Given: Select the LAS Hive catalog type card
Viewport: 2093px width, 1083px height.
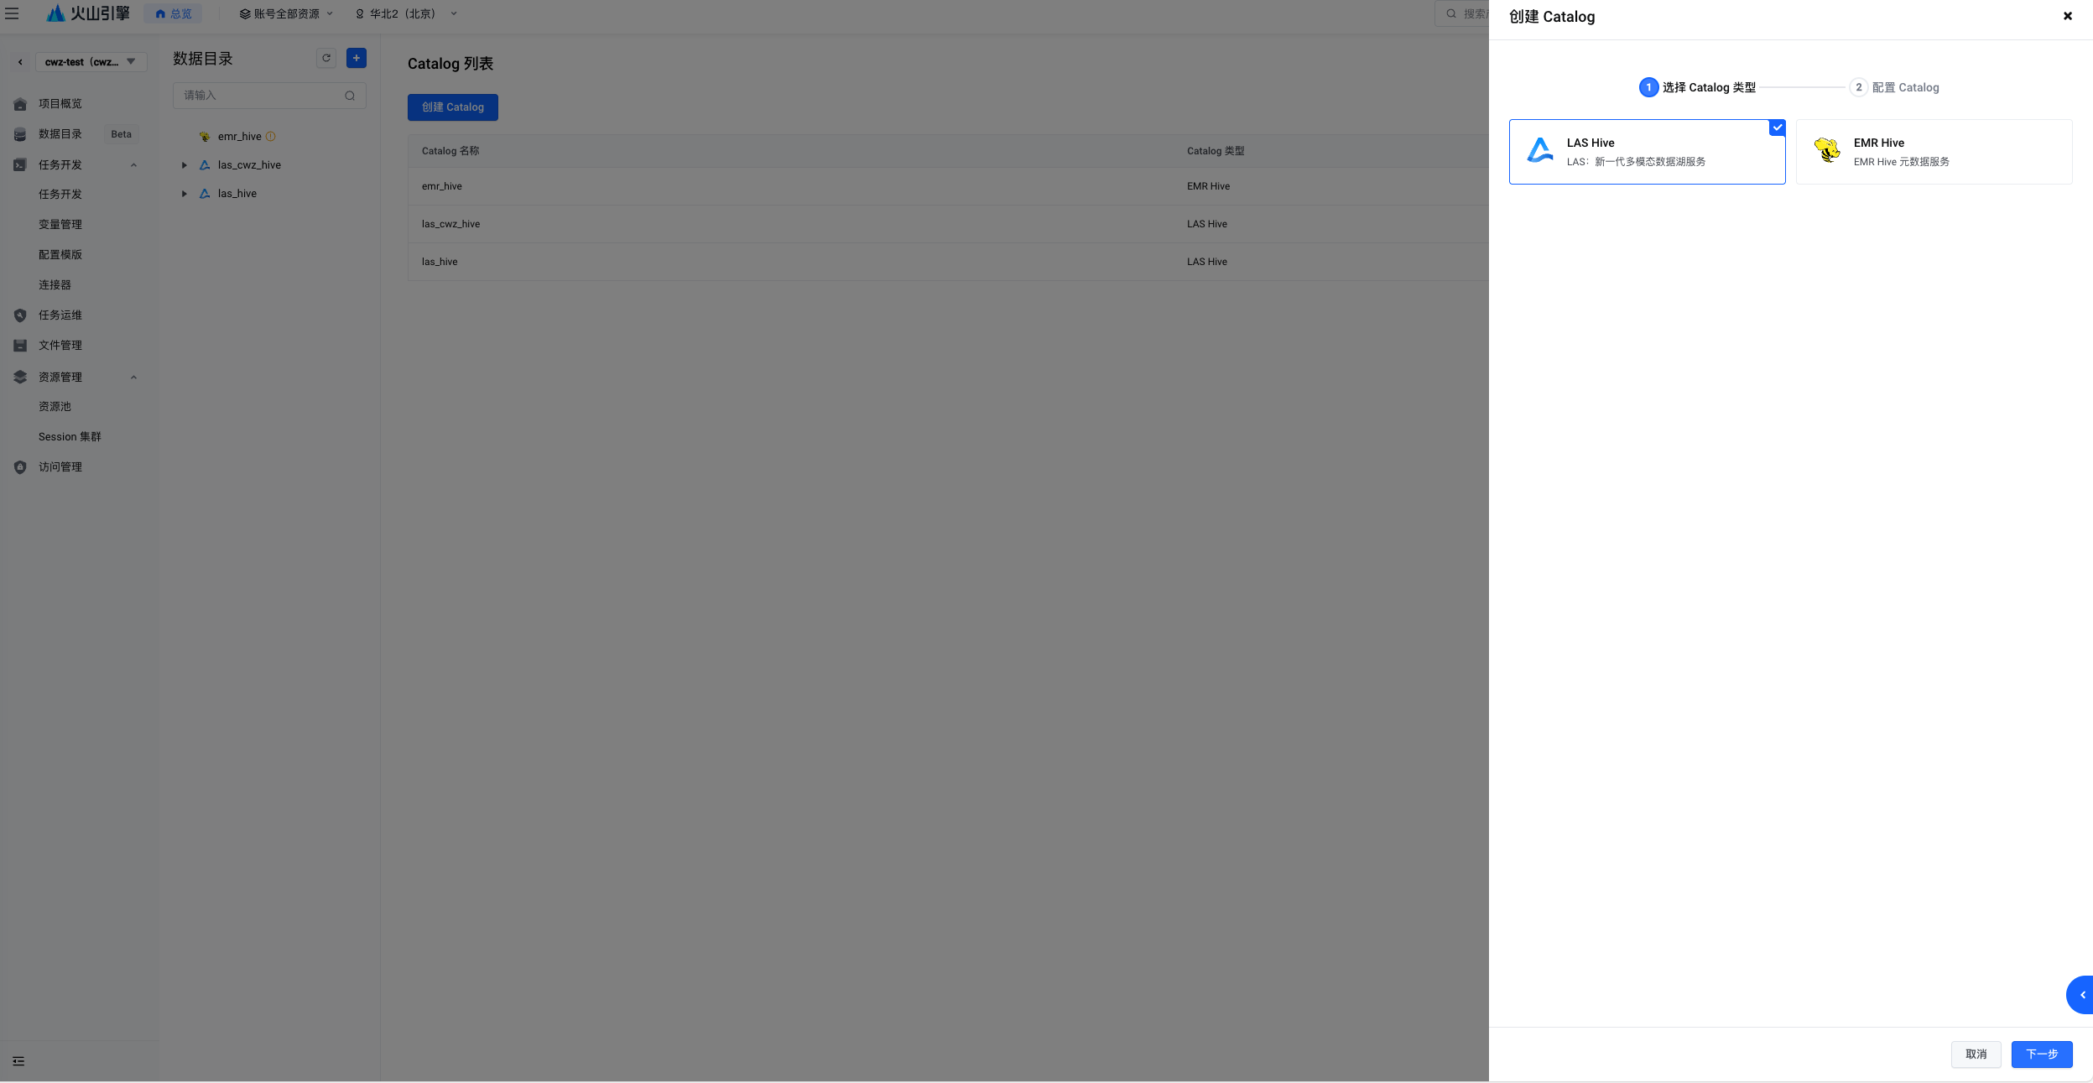Looking at the screenshot, I should (x=1646, y=152).
